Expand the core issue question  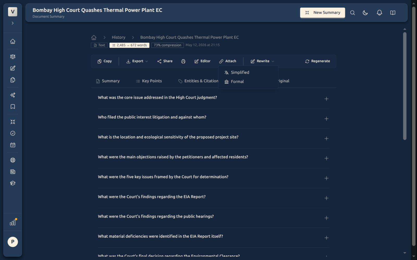[213, 99]
